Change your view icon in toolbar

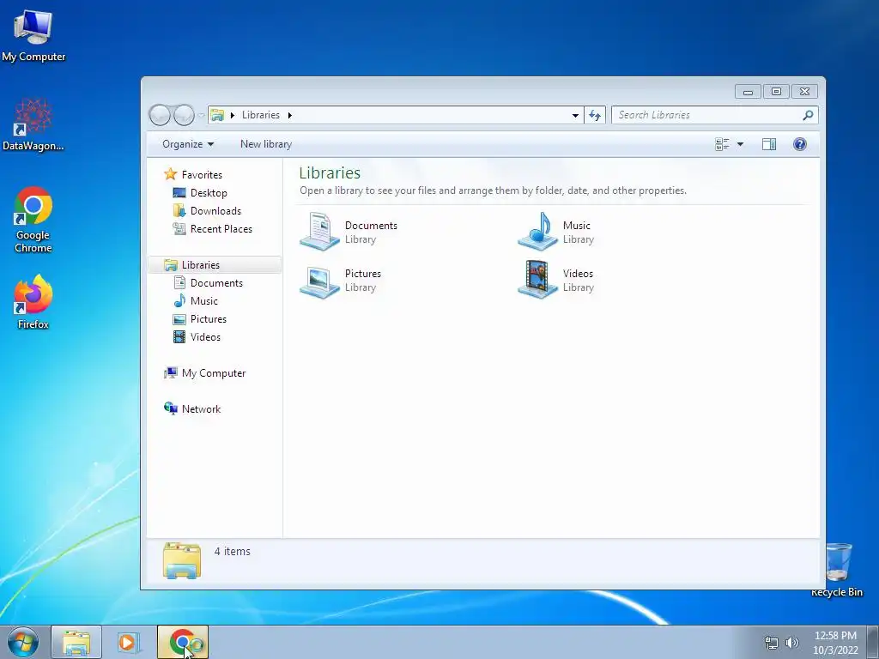pyautogui.click(x=722, y=144)
